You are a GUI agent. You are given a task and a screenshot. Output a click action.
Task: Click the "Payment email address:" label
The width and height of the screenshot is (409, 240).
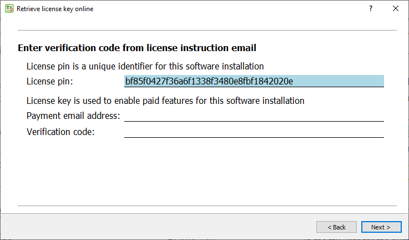coord(73,116)
